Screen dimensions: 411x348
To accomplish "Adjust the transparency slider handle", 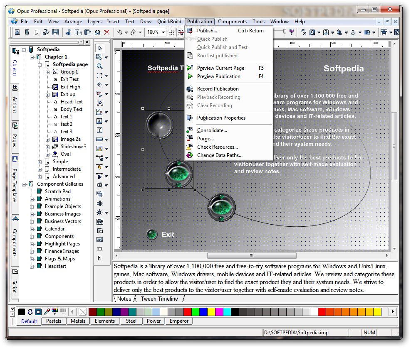I will [x=285, y=31].
